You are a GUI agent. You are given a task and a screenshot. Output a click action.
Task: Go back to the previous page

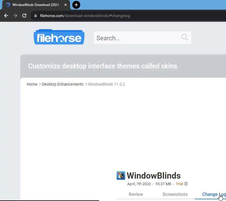(6, 16)
